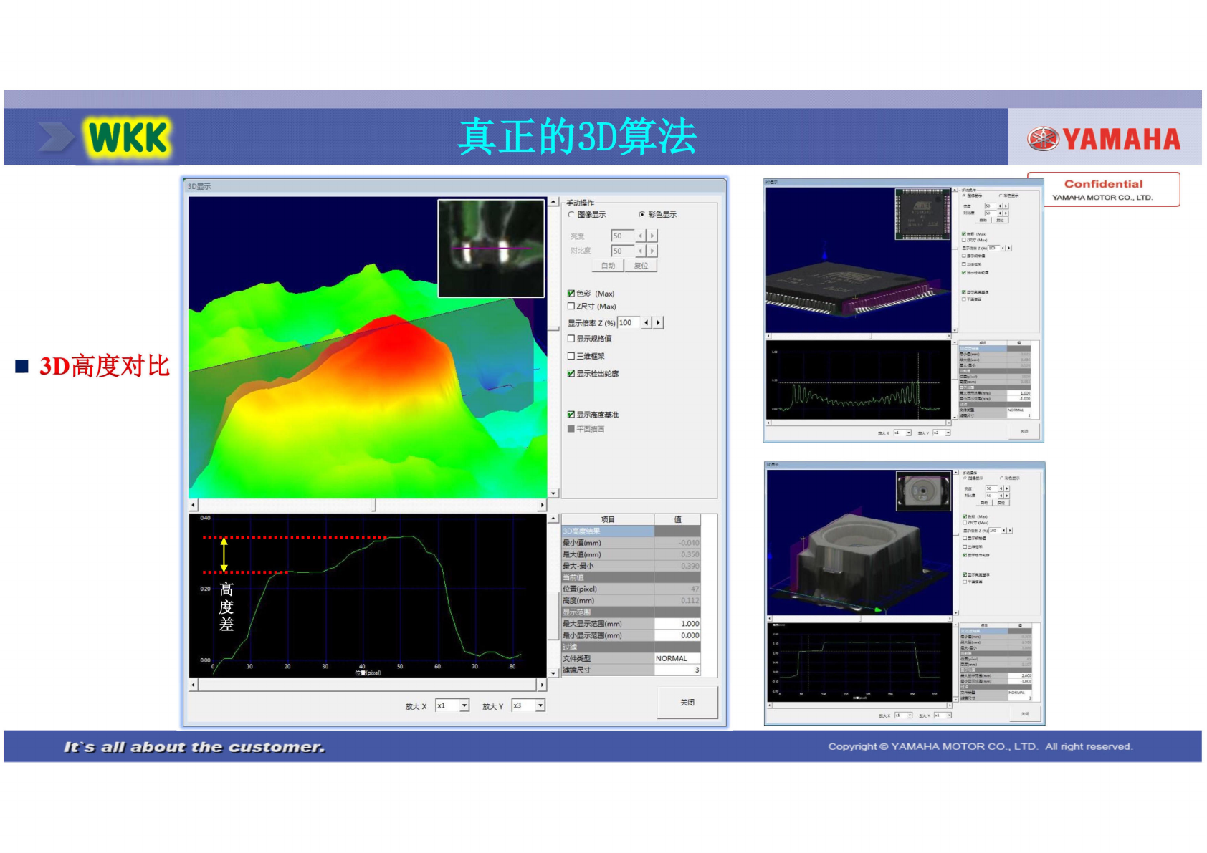Click the 对比度 value field showing 50
The image size is (1207, 853).
click(623, 251)
